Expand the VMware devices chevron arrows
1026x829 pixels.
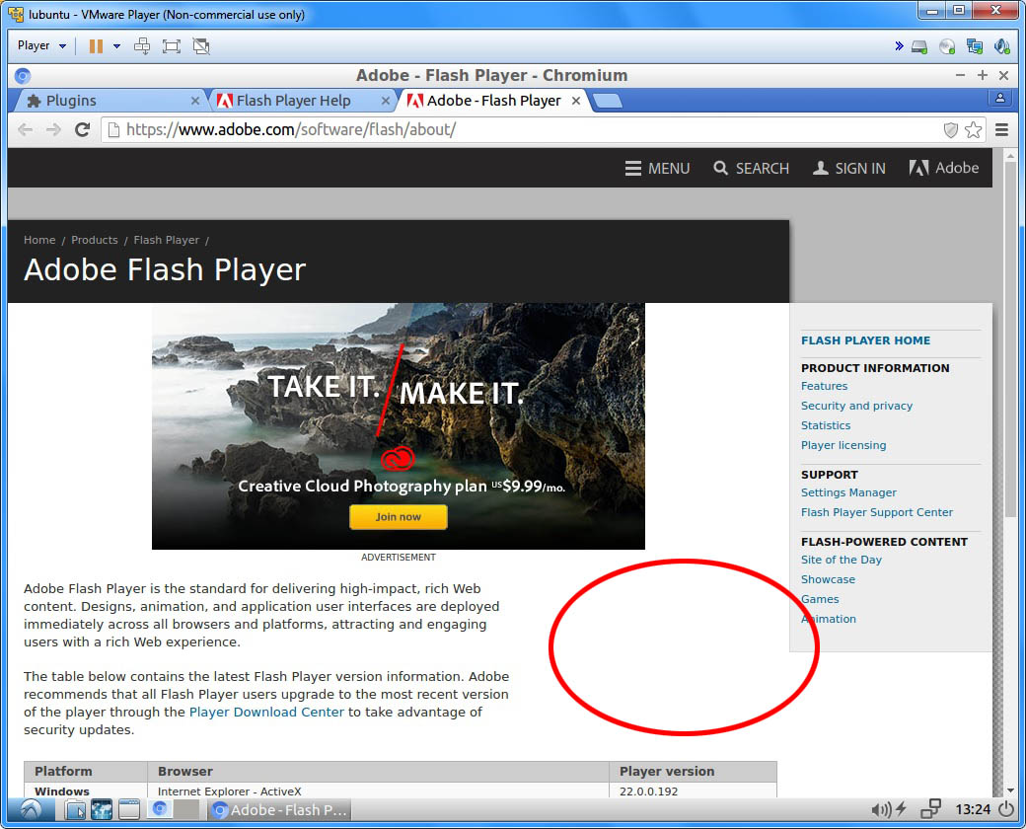[899, 45]
